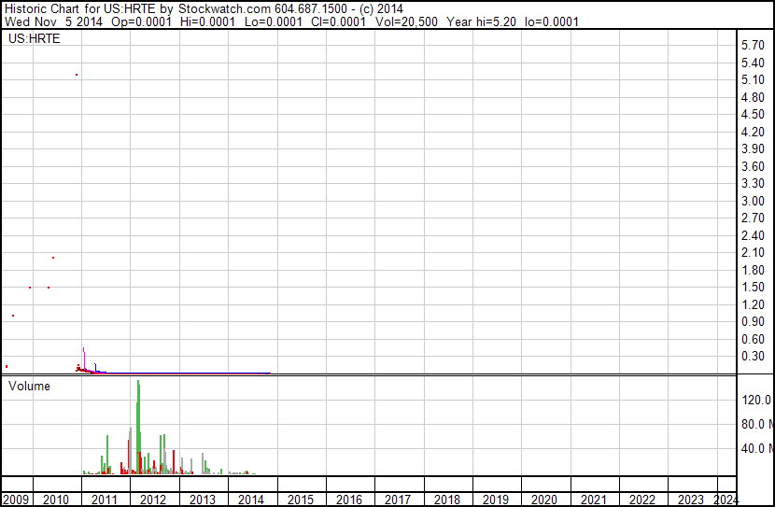Click the 2022 year label on the time axis

tap(642, 500)
